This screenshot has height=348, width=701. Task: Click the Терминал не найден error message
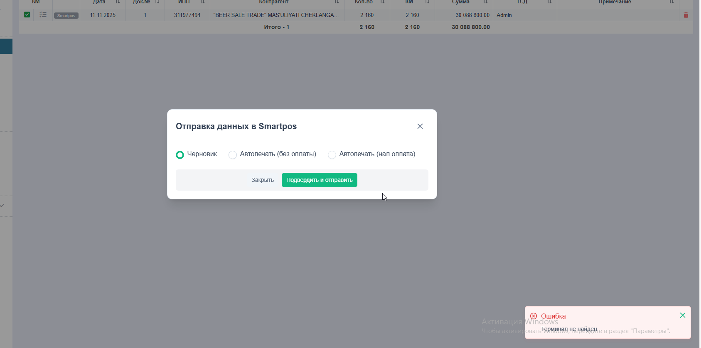[569, 329]
